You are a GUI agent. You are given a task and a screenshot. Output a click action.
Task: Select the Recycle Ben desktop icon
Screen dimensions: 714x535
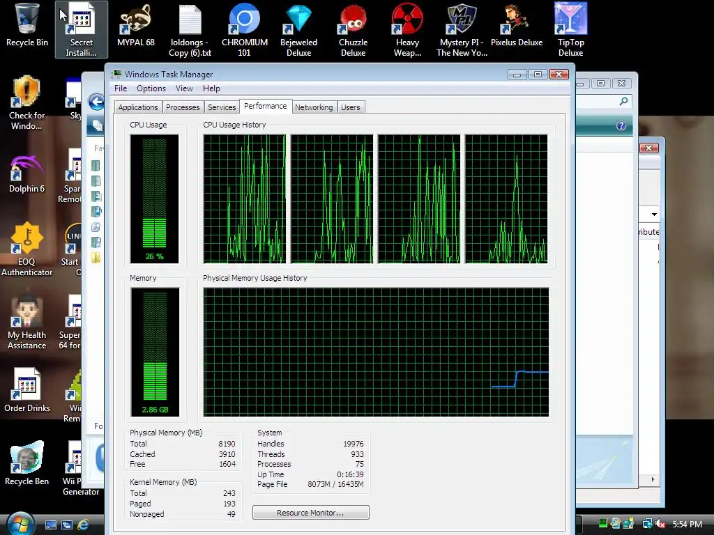click(x=27, y=463)
